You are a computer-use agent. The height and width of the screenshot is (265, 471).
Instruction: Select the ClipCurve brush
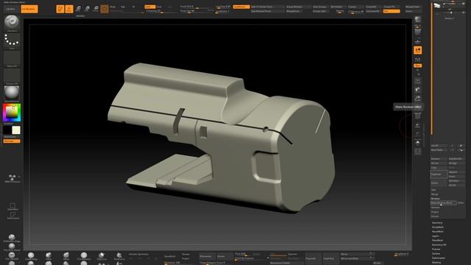102,256
